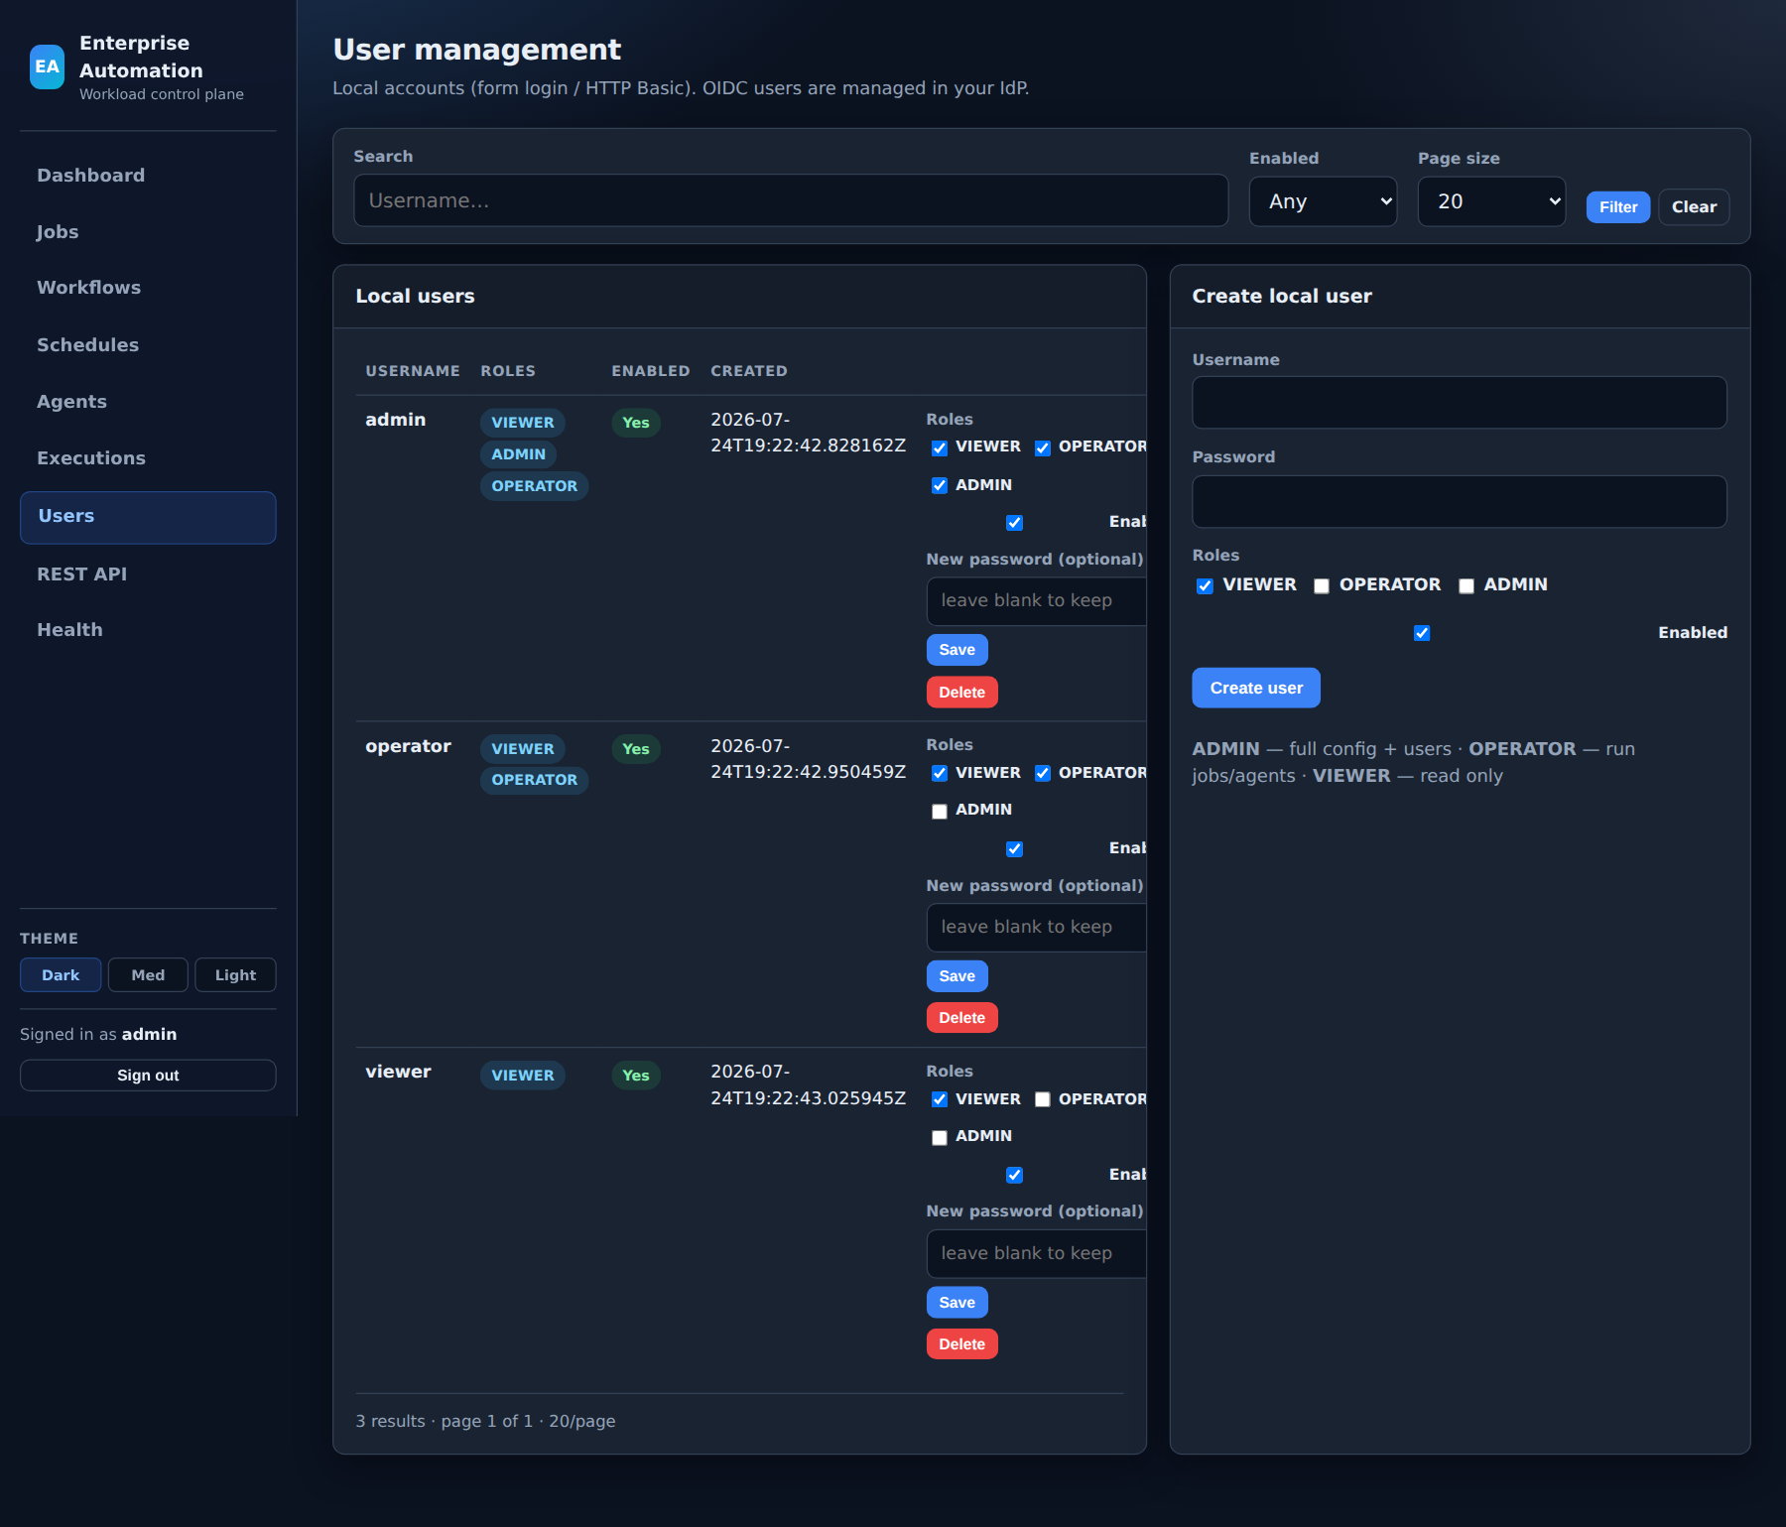
Task: Select the Users sidebar item
Action: (x=148, y=517)
